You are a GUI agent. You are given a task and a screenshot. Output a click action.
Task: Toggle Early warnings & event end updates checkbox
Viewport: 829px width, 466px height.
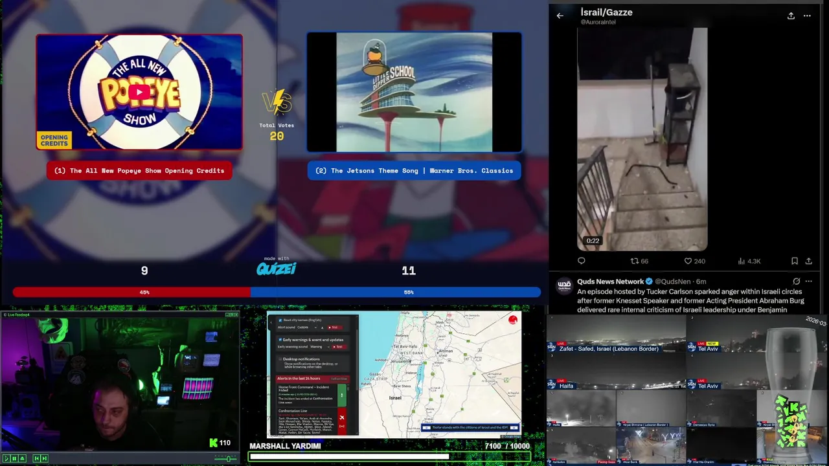[280, 340]
